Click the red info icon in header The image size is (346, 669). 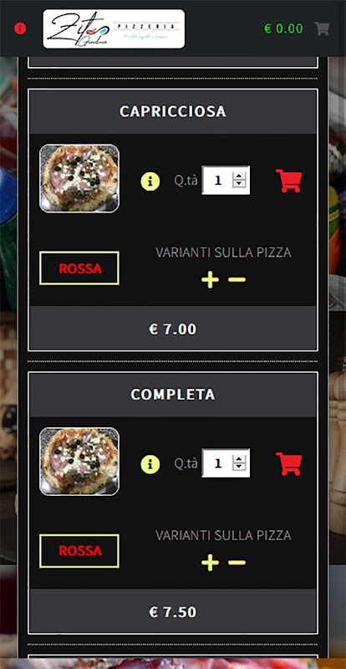[x=20, y=28]
